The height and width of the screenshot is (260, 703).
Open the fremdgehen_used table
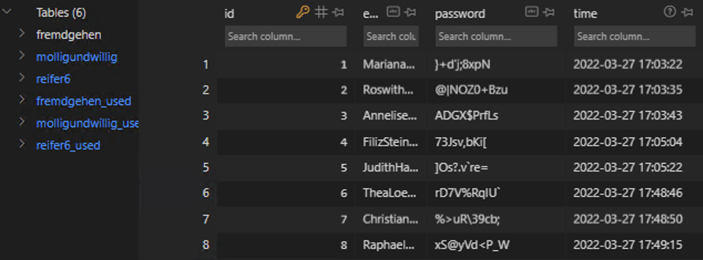[84, 101]
